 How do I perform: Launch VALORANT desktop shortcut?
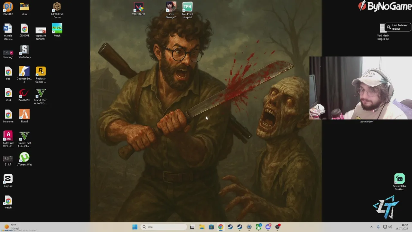tap(139, 9)
